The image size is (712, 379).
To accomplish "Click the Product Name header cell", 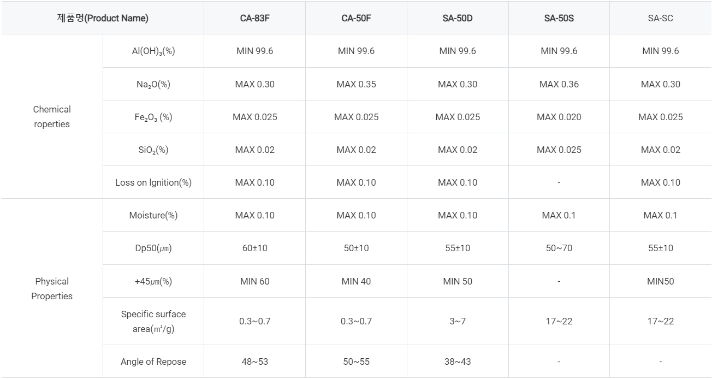I will click(103, 18).
